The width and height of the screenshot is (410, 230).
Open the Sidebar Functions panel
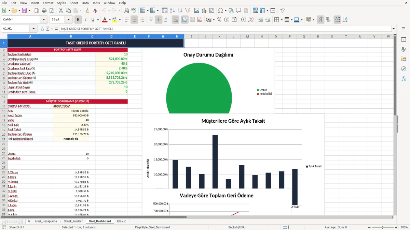tap(404, 79)
